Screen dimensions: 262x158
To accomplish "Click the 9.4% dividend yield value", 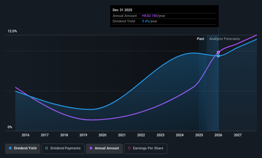I will point(146,21).
